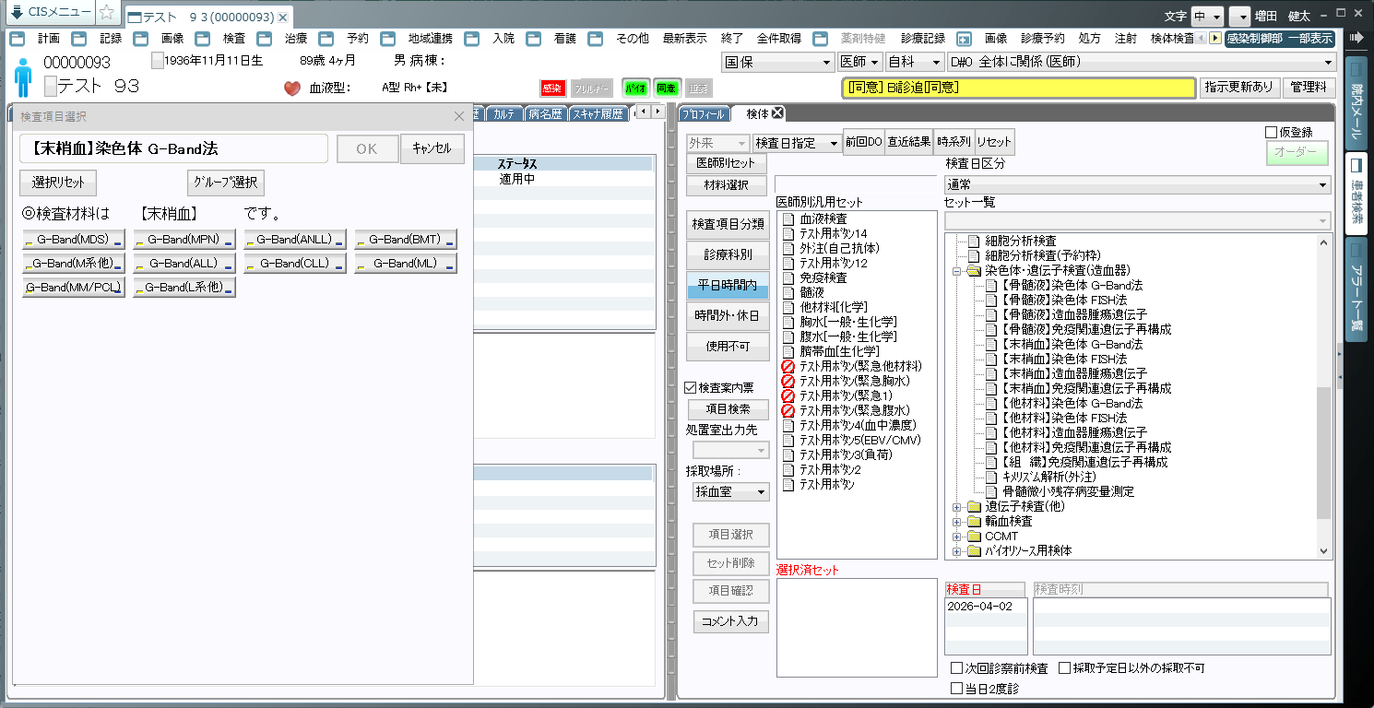Click the red heart icon beside 血液型
The image size is (1374, 708).
(x=292, y=88)
